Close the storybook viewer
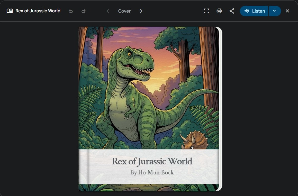 [287, 11]
